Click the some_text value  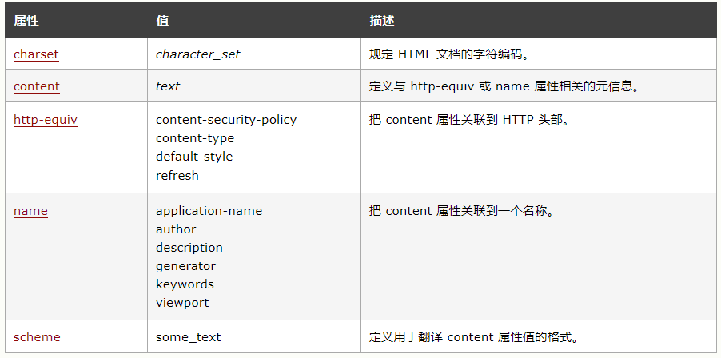[188, 337]
